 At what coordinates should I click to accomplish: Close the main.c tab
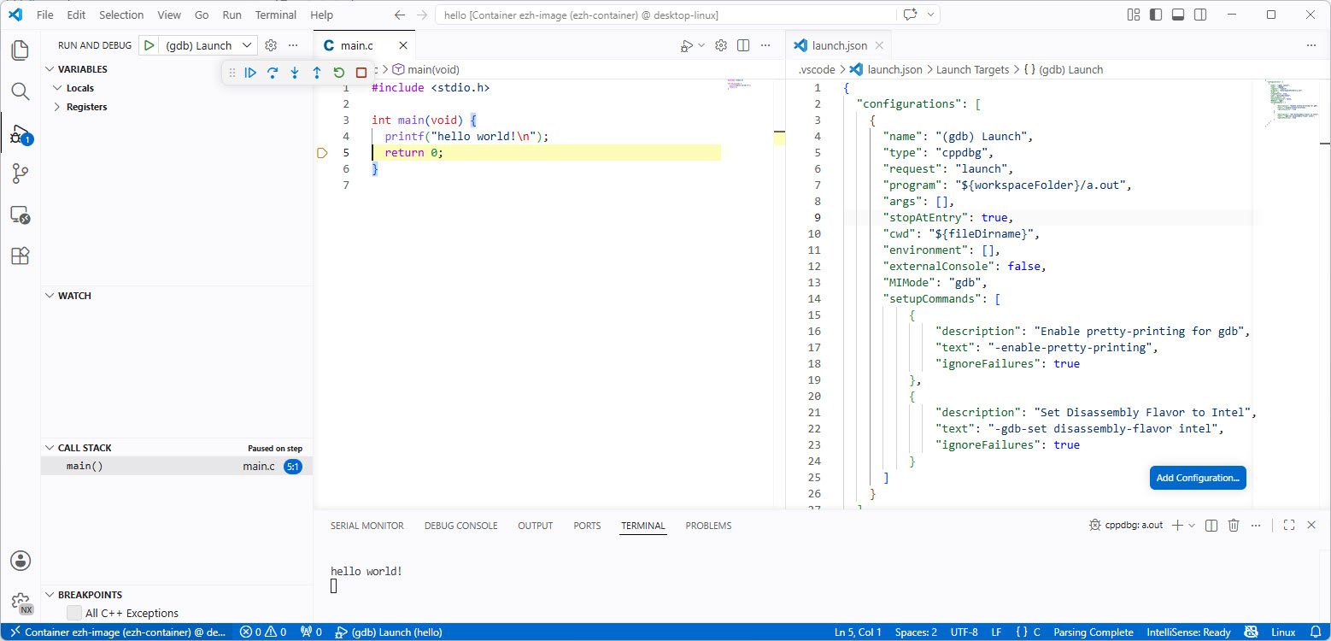[403, 45]
